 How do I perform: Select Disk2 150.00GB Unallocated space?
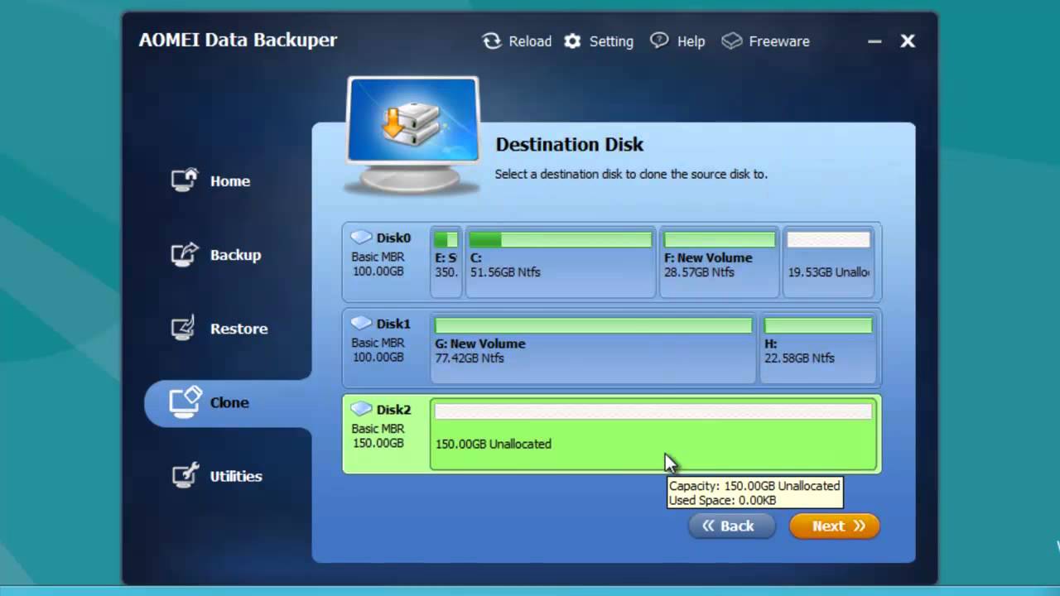[653, 435]
